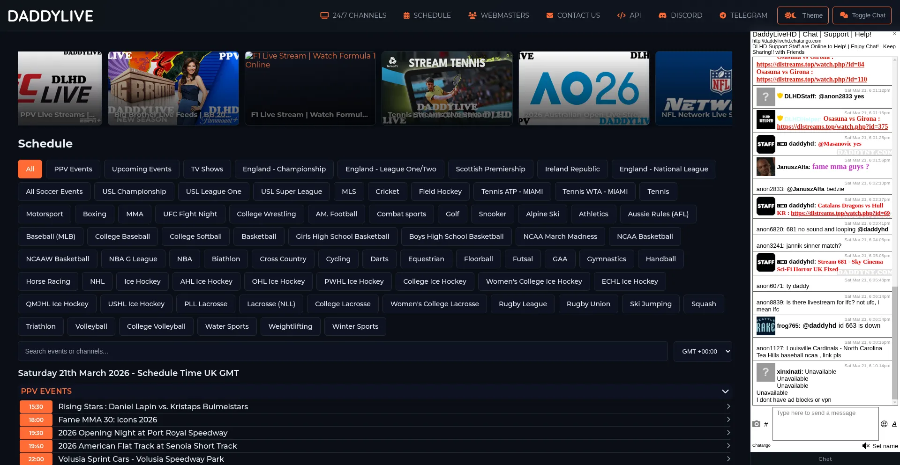900x465 pixels.
Task: Filter schedule by Tennis ATP - MIAMI
Action: [x=512, y=192]
